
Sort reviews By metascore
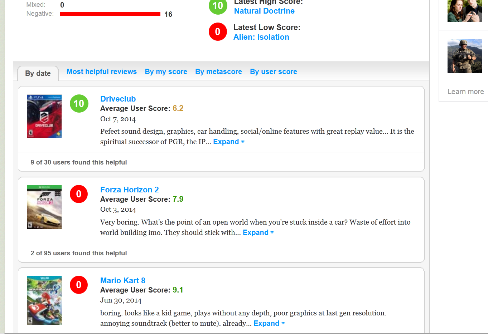click(218, 72)
